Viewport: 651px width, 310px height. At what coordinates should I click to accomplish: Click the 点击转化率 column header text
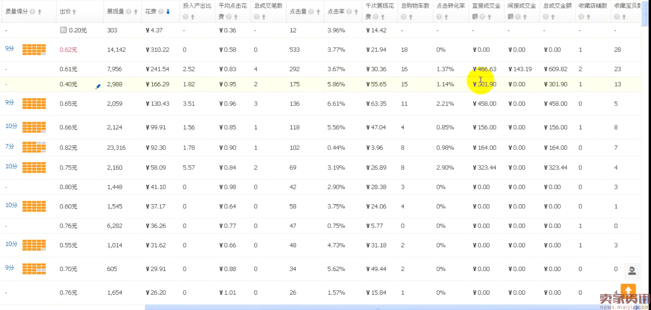click(x=451, y=6)
